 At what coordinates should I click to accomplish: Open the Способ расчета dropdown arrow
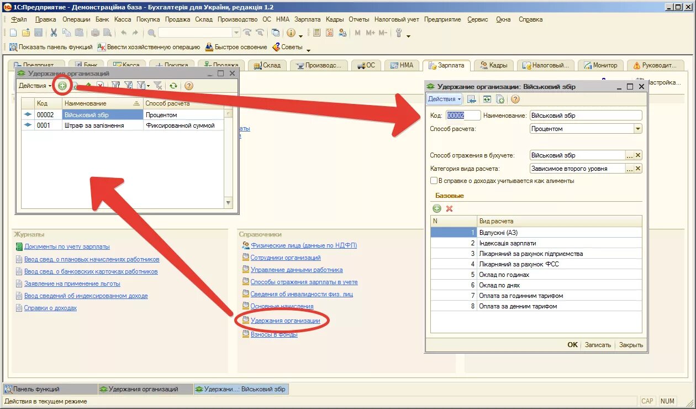[x=638, y=129]
